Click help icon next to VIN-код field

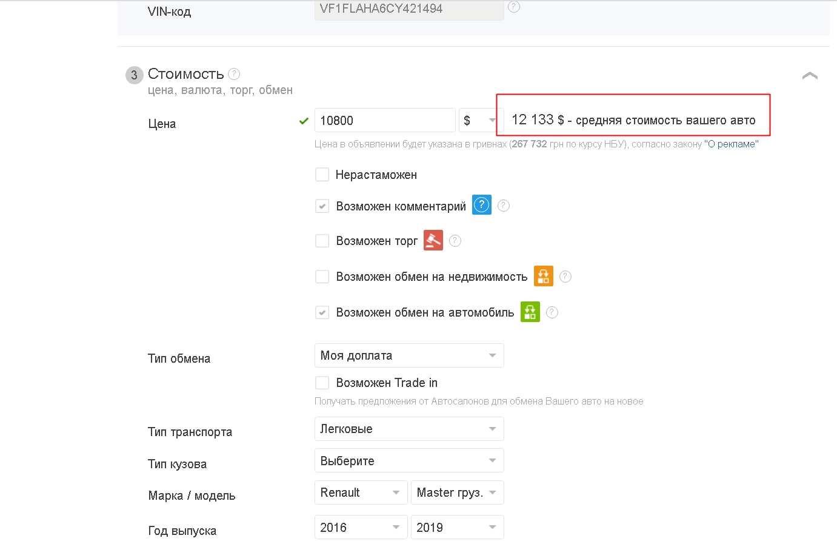click(514, 7)
